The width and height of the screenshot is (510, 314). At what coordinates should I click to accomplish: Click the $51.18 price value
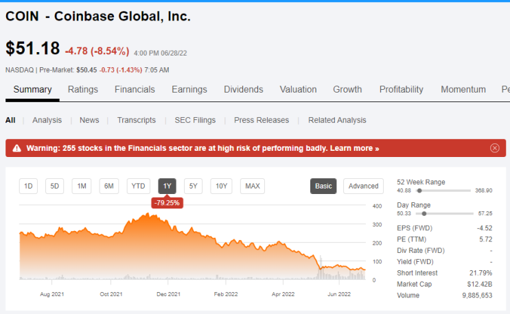click(x=32, y=48)
